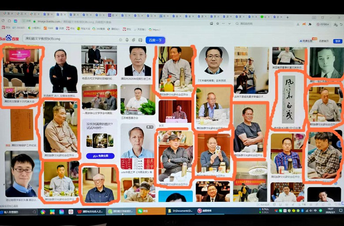Open the black-and-white portrait thumbnail at top right

click(x=325, y=63)
